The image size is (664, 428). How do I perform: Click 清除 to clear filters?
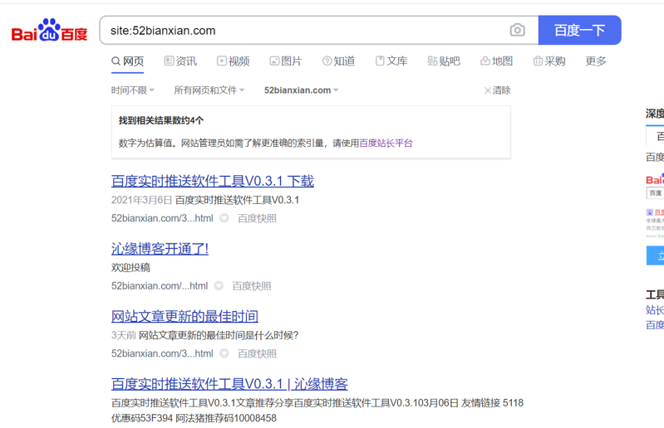click(498, 90)
